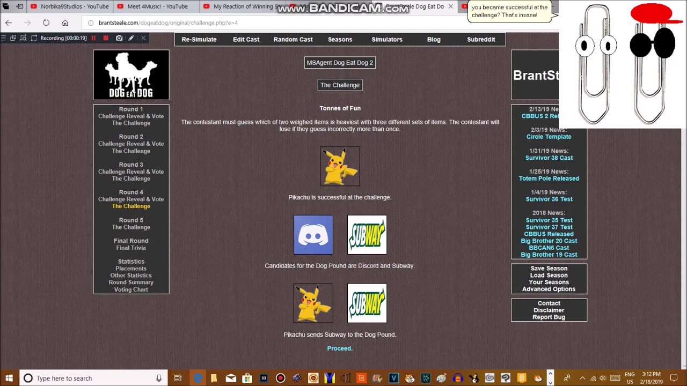Click Re-Simulate in the top menu
The width and height of the screenshot is (687, 386).
(x=199, y=39)
